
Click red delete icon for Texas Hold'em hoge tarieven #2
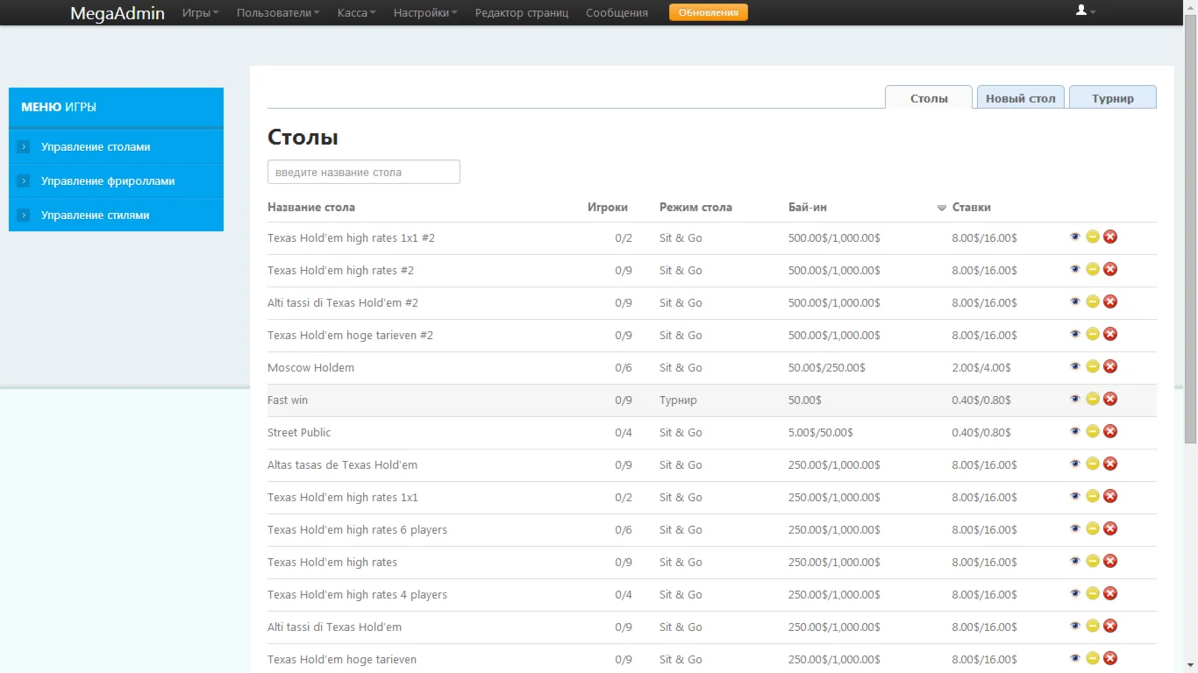1110,335
